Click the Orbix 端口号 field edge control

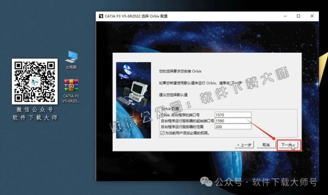tap(250, 115)
